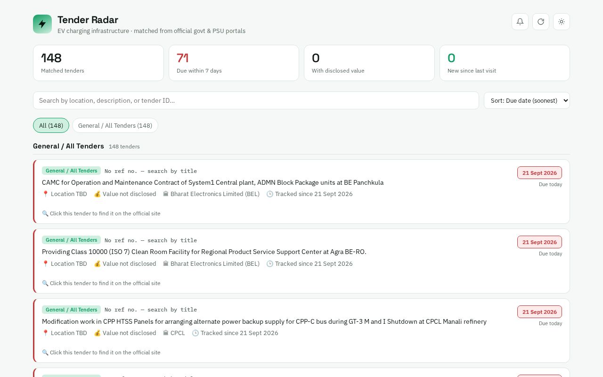Toggle light/dark theme sun icon
This screenshot has height=377, width=603.
(x=562, y=22)
